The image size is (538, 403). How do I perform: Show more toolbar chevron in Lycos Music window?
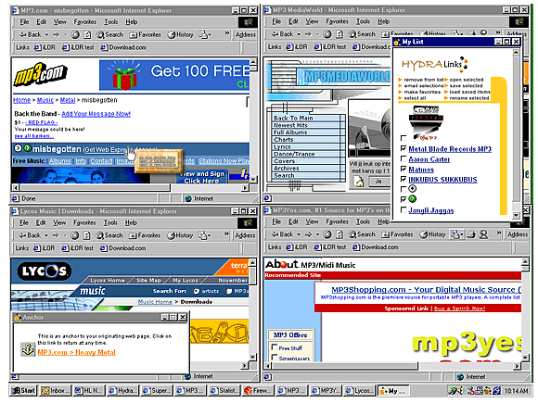point(226,234)
